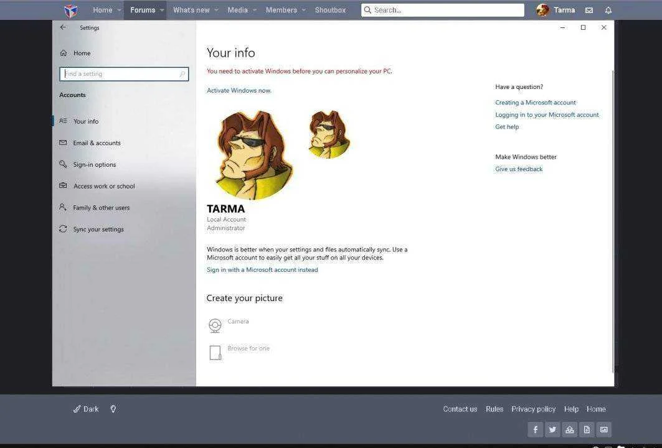662x448 pixels.
Task: Open the What's new nav item
Action: [191, 10]
